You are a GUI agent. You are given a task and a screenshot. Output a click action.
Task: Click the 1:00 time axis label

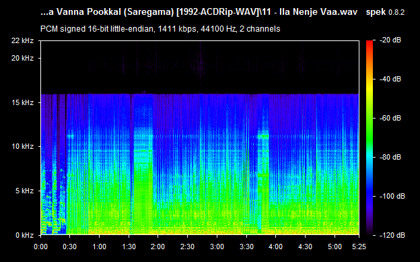[x=99, y=247]
